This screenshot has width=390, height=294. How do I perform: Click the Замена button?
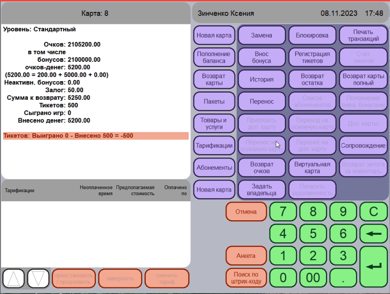click(x=261, y=35)
